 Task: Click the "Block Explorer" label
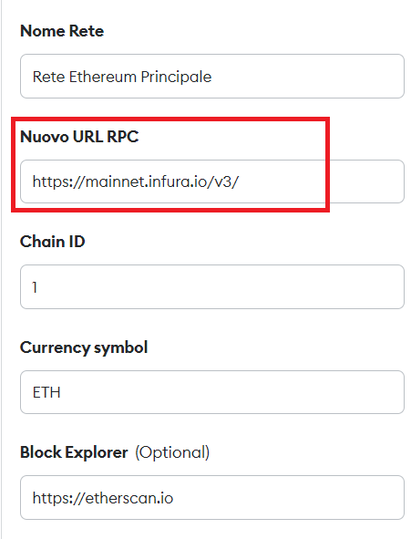(x=74, y=452)
